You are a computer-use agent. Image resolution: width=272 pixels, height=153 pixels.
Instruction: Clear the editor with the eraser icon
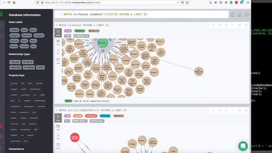(x=240, y=15)
